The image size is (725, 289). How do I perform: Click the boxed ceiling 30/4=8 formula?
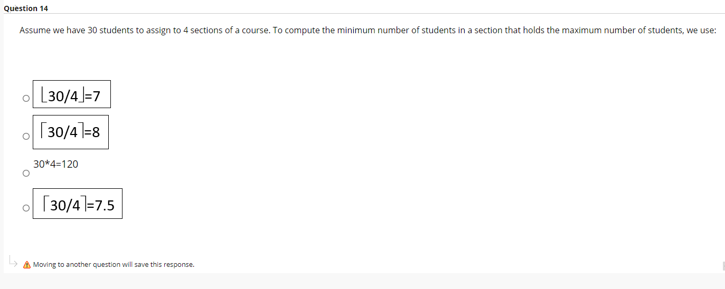[71, 132]
